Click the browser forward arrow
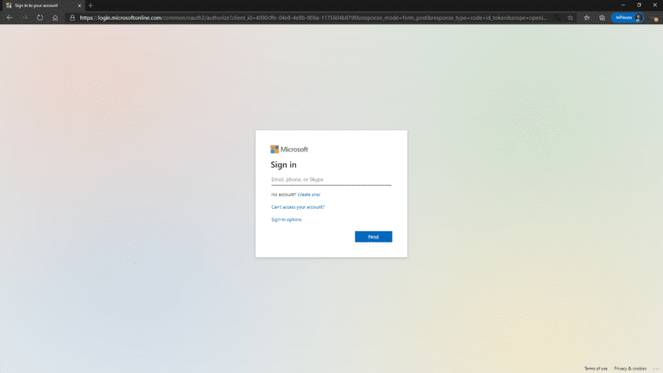663x373 pixels. click(x=24, y=17)
